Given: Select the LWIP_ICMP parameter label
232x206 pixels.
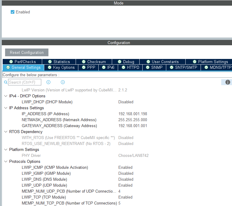Looking at the screenshot, I should tap(55, 167).
